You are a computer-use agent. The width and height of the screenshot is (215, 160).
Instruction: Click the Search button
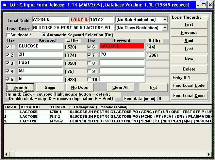click(20, 87)
